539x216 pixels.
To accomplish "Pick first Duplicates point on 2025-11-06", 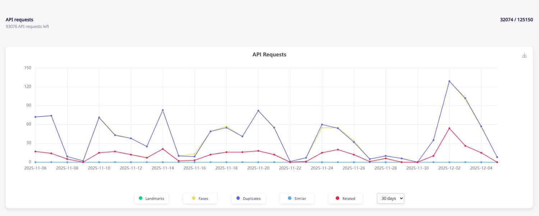I will tap(35, 117).
